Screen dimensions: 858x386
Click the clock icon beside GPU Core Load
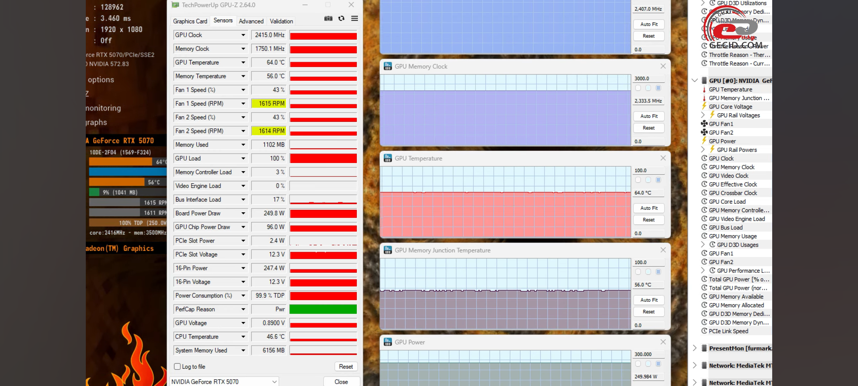(x=704, y=202)
